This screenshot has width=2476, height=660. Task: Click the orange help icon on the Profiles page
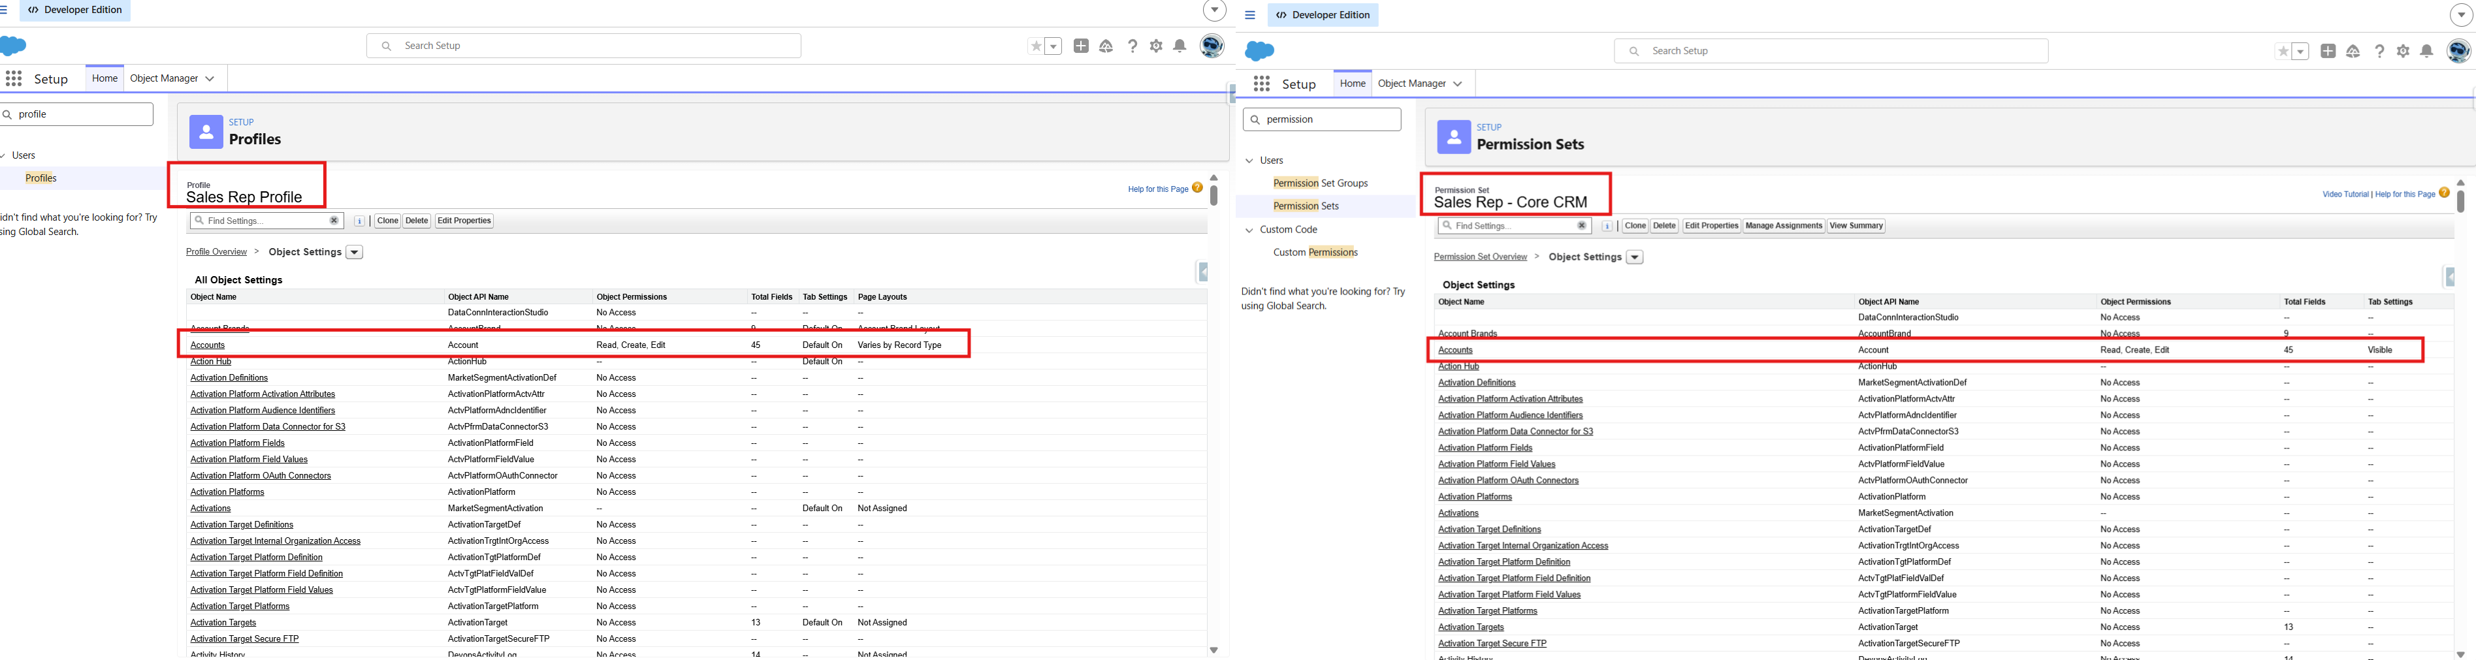click(x=1198, y=188)
